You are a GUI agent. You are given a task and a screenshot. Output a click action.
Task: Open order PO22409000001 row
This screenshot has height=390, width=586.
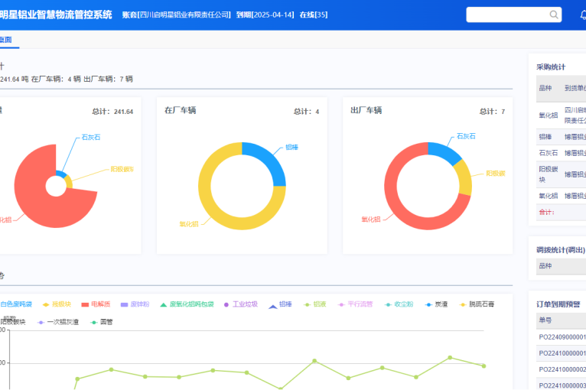[x=562, y=337]
